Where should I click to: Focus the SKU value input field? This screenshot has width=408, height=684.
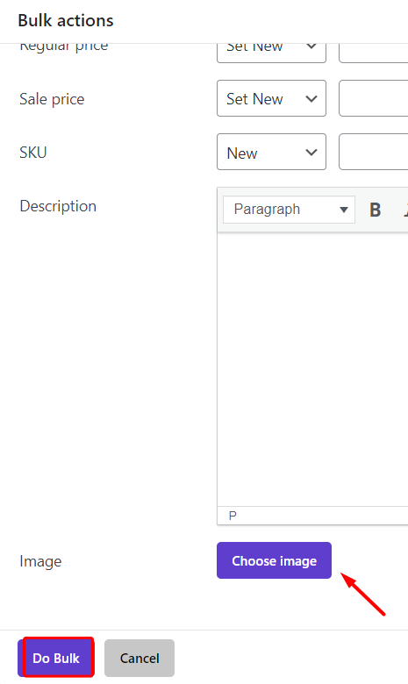point(374,152)
